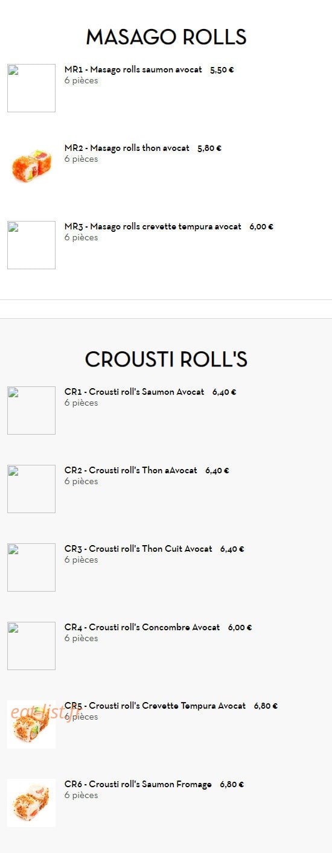Choose CR6 - Crousti roll's Saumon Fromage
The image size is (332, 853).
(138, 785)
